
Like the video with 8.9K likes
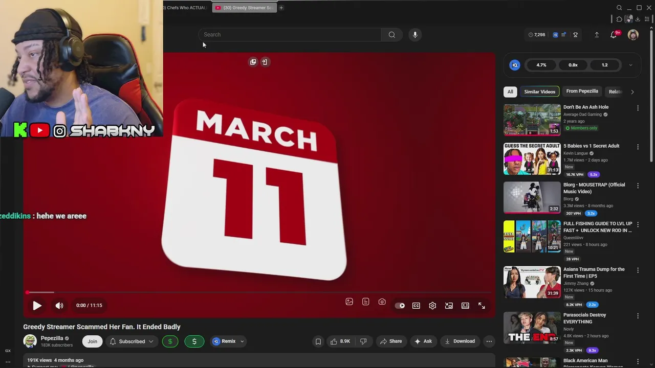[x=340, y=341]
